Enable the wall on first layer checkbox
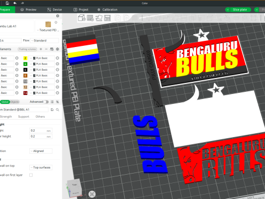265x199 pixels. 31,175
